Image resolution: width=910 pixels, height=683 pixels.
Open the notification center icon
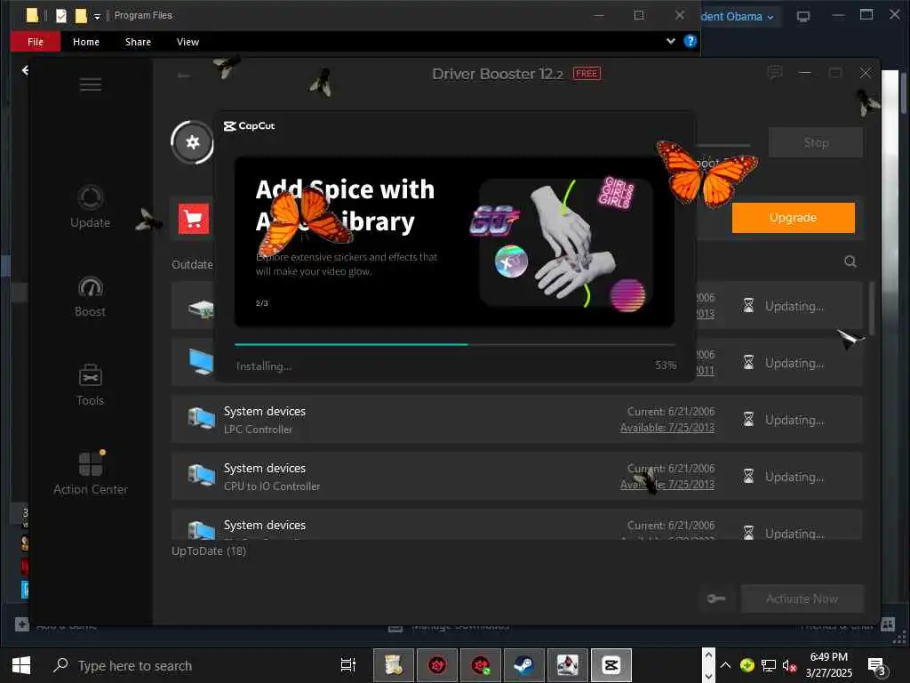(x=875, y=666)
